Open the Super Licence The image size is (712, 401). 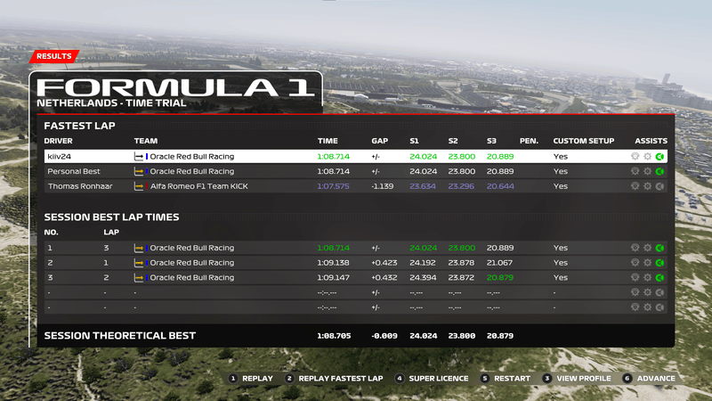coord(438,378)
